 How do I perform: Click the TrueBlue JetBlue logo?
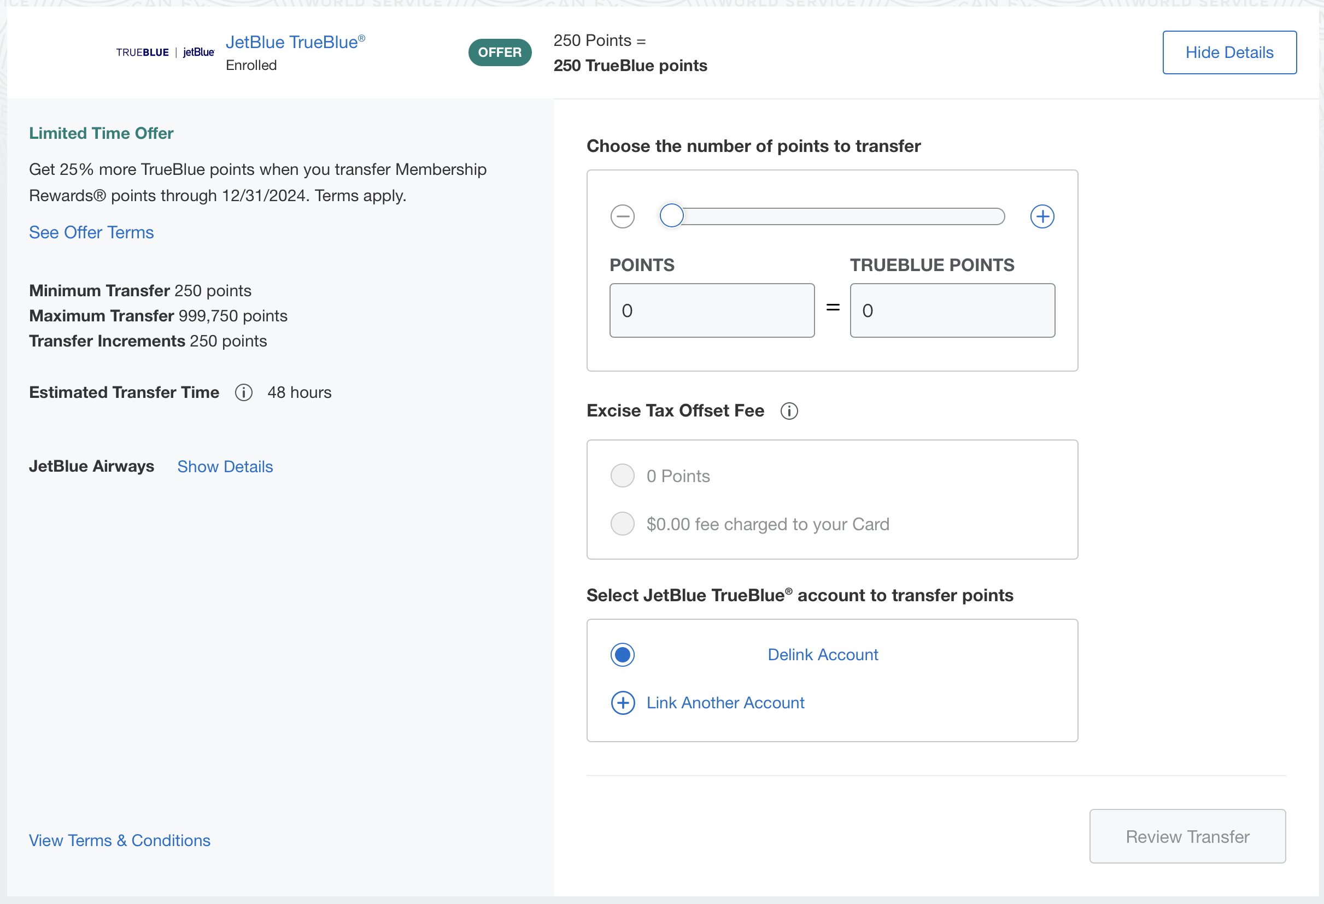point(165,52)
